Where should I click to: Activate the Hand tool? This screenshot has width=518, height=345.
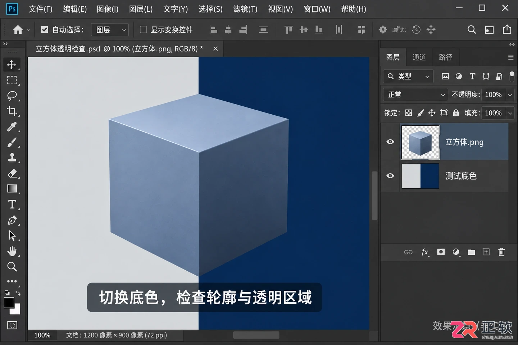12,251
